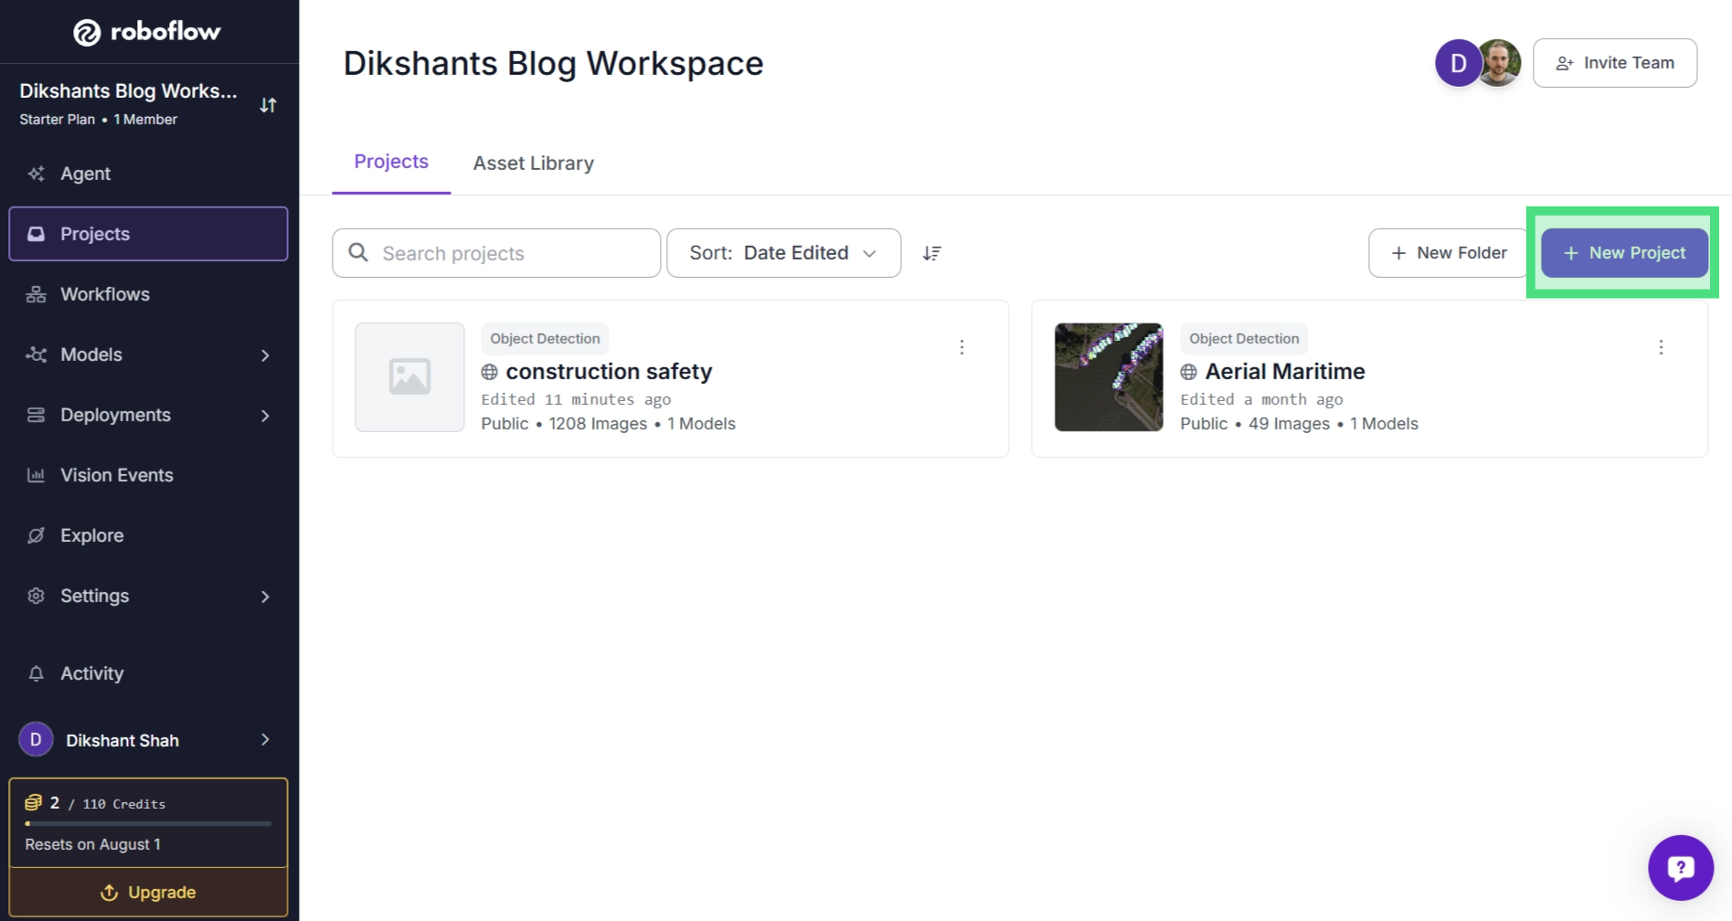Click the "Starter Plan • 1 Member" text
Viewport: 1732px width, 921px height.
[x=99, y=120]
